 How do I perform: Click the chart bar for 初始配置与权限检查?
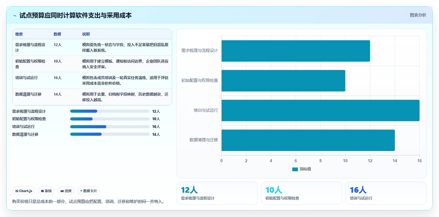[x=283, y=81]
